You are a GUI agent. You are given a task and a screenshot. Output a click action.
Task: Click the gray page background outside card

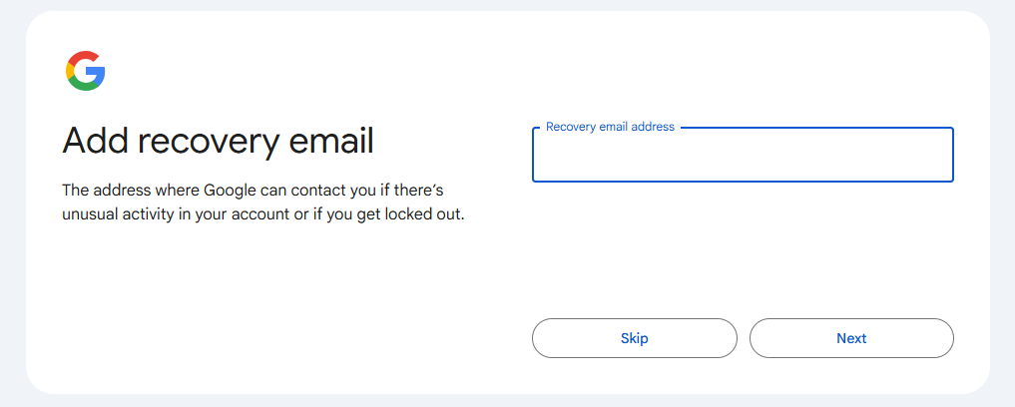[1003, 200]
